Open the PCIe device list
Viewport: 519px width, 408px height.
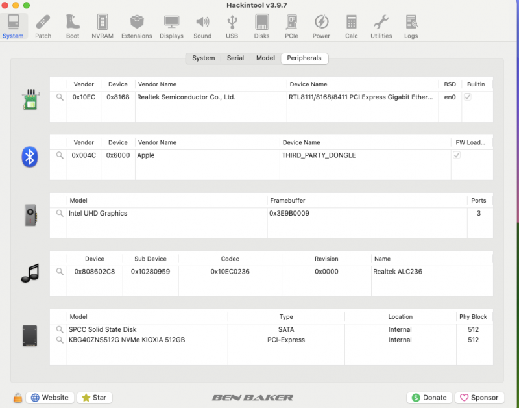coord(291,25)
